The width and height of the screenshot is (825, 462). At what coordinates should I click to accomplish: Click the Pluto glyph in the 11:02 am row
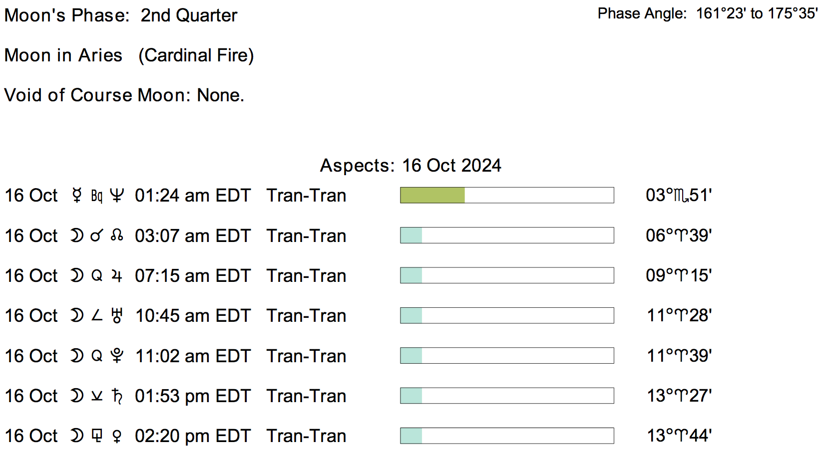pyautogui.click(x=117, y=356)
